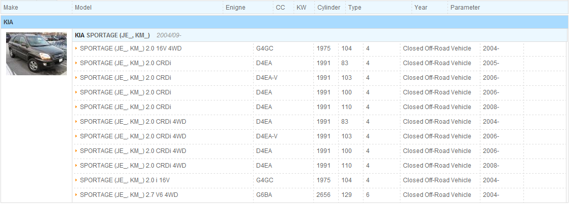This screenshot has width=569, height=205.
Task: Select D4EA-V engine code in 2.0 CRDi 4WD row
Action: point(267,136)
